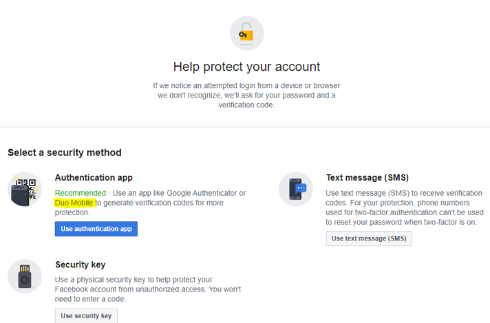The image size is (490, 323).
Task: Click the Google Authenticator mention text
Action: (x=202, y=193)
